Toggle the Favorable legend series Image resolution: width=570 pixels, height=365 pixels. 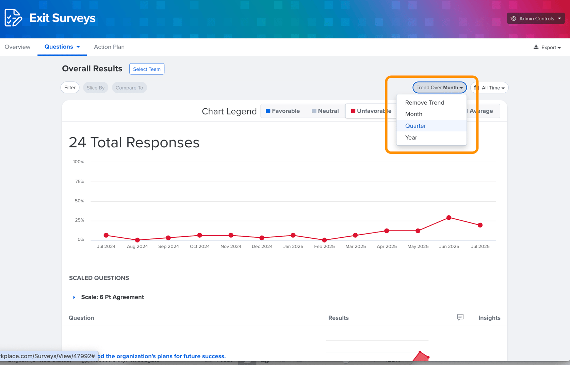pos(283,111)
